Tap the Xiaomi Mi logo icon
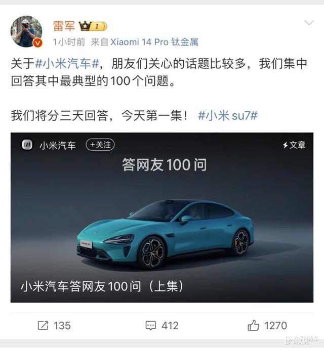324x351 pixels. [27, 145]
